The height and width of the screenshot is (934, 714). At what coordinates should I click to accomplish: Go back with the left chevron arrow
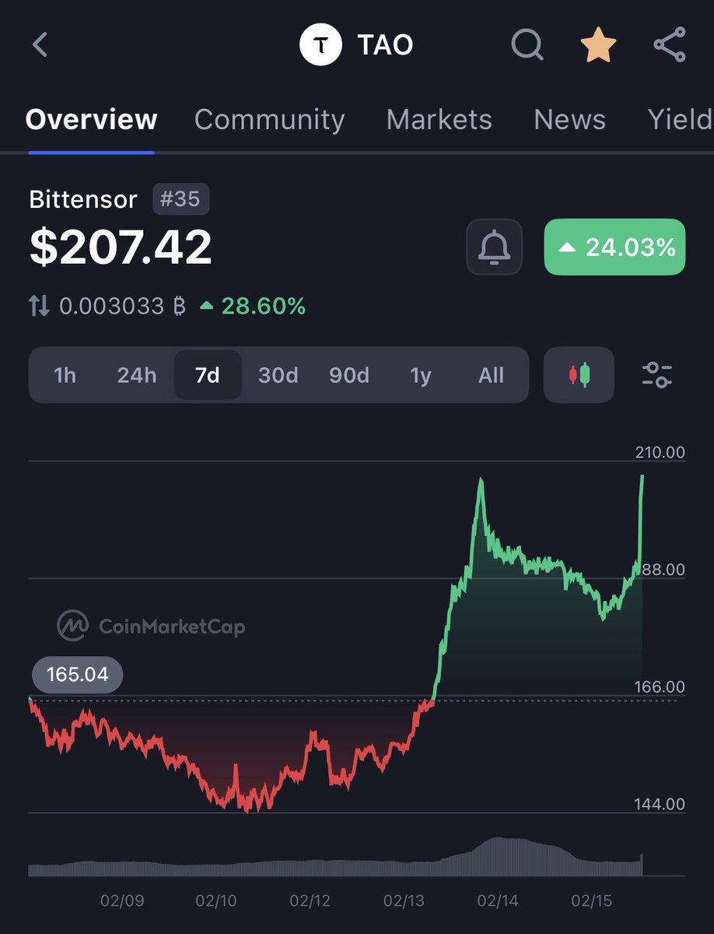point(40,44)
